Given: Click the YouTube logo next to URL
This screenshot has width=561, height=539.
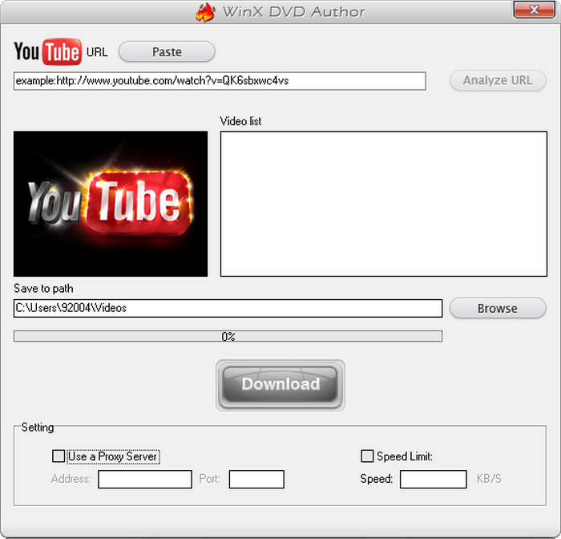Looking at the screenshot, I should (47, 51).
